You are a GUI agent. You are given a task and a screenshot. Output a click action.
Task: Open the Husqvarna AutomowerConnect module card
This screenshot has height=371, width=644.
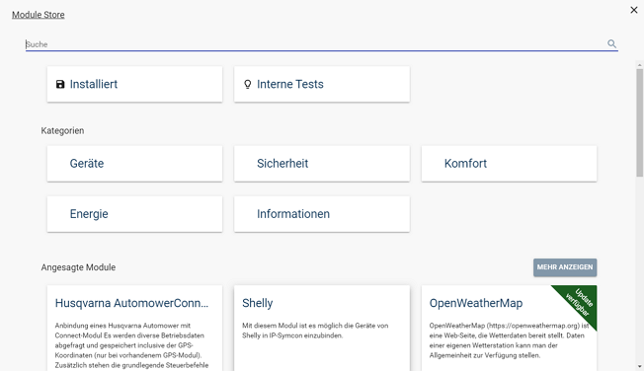[134, 329]
